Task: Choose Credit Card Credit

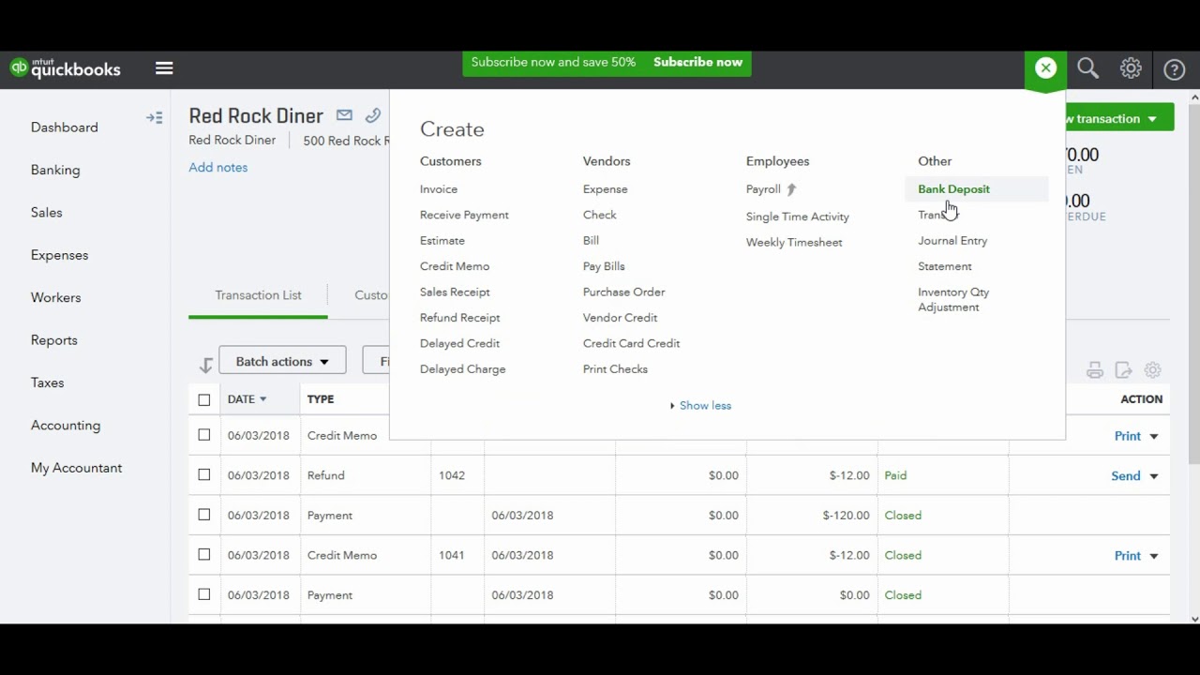Action: (x=631, y=343)
